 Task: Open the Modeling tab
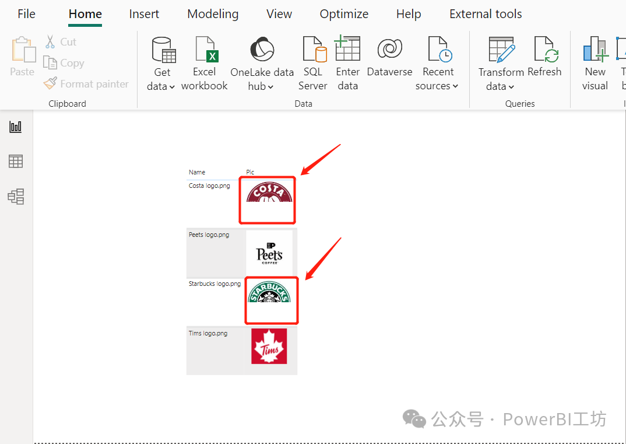(x=213, y=14)
